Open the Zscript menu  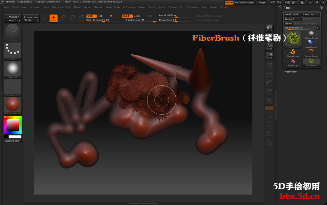point(224,7)
